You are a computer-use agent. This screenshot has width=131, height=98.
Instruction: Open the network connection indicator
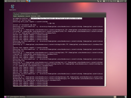[x=98, y=1]
